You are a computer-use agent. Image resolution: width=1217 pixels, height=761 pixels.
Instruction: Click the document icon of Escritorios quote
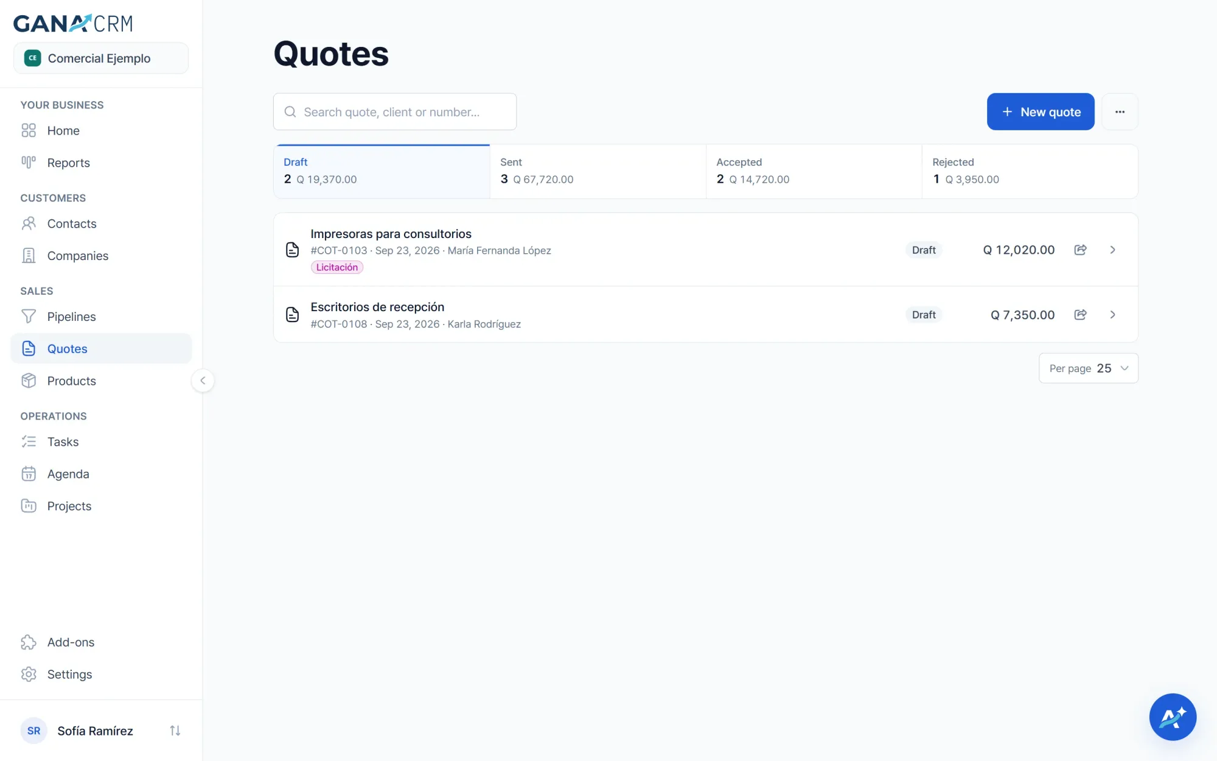[x=293, y=315]
